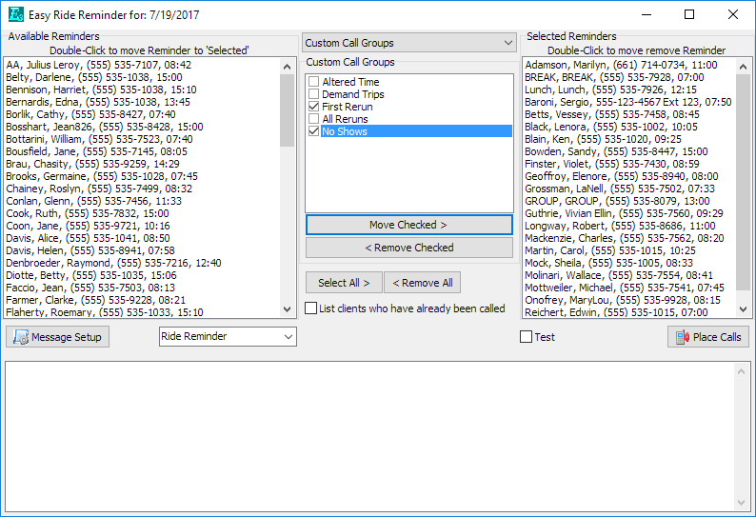The width and height of the screenshot is (756, 517).
Task: Click Move Checked > button
Action: (x=408, y=225)
